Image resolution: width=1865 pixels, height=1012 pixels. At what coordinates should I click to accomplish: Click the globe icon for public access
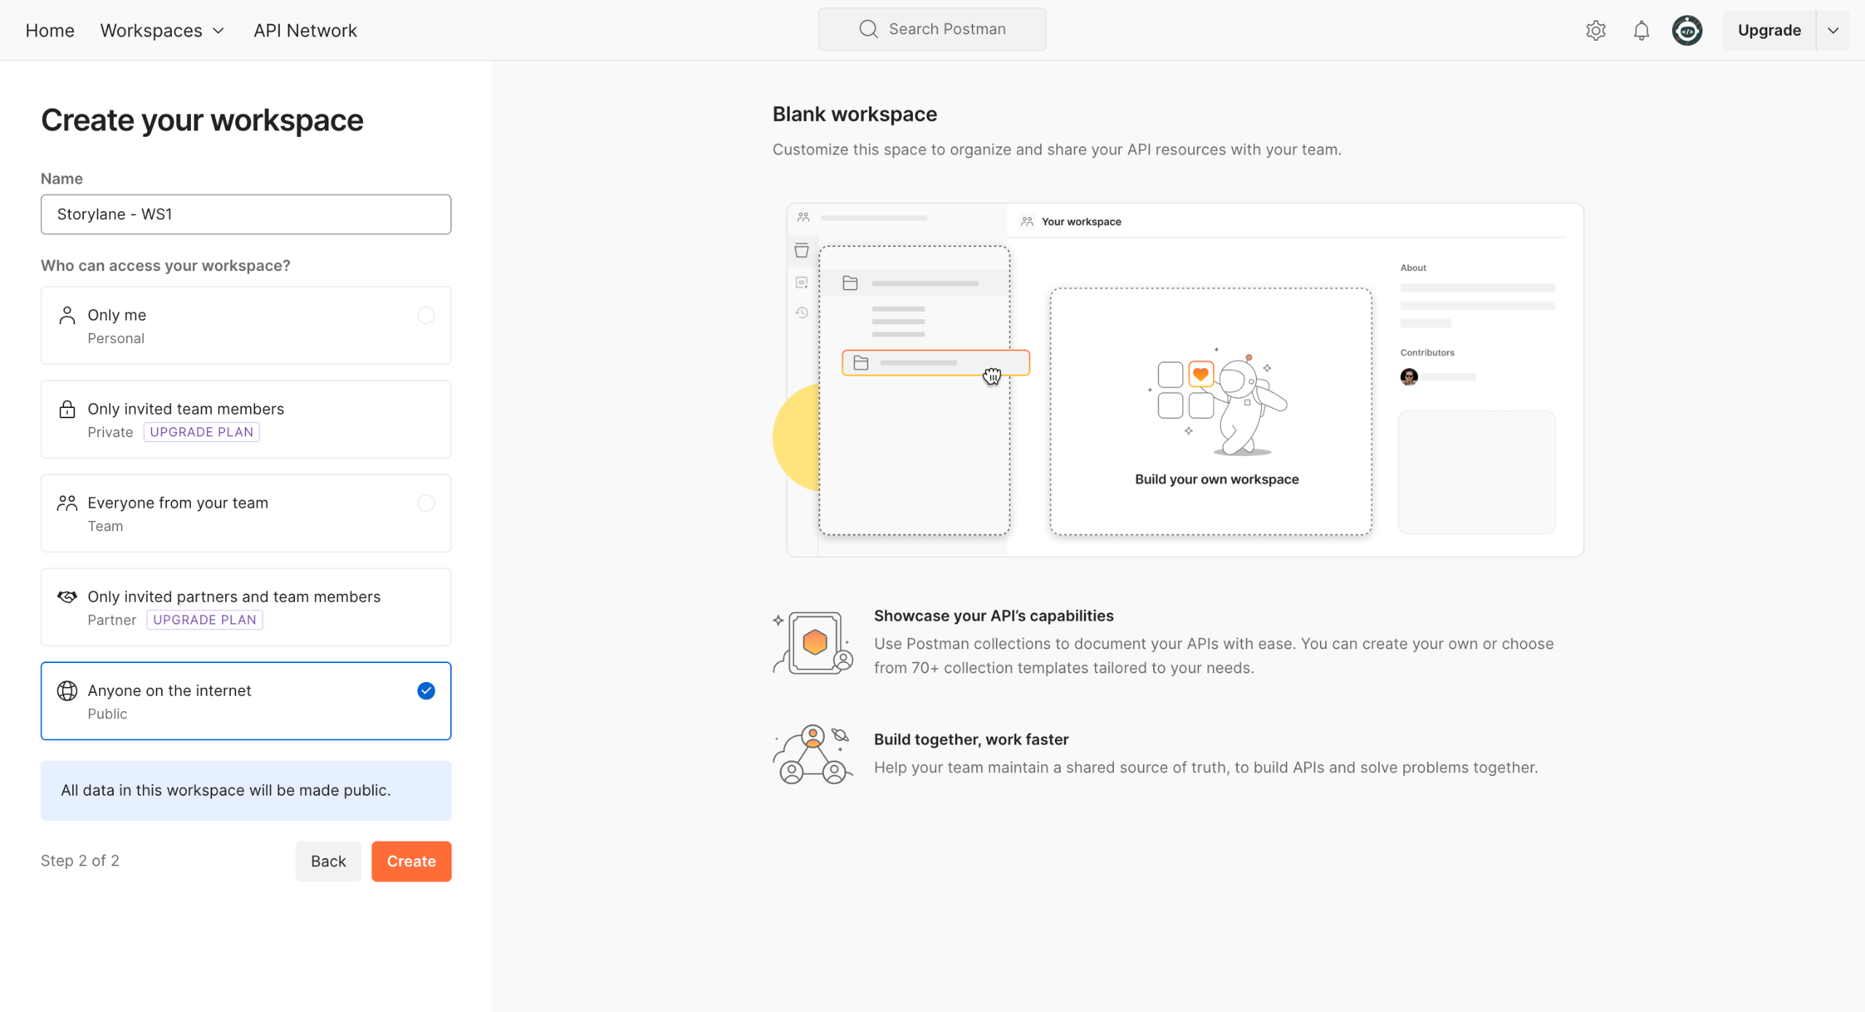67,691
